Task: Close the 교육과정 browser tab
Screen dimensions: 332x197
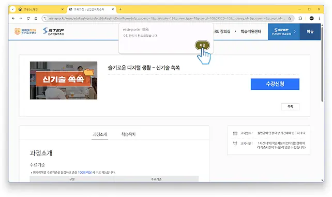Action: [x=113, y=9]
